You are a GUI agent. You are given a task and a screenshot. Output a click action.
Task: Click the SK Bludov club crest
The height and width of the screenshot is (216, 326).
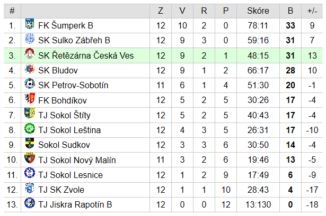30,69
